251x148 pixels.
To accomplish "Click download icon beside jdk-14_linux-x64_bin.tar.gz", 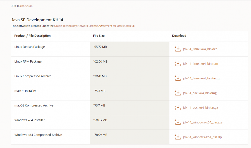I will (177, 78).
